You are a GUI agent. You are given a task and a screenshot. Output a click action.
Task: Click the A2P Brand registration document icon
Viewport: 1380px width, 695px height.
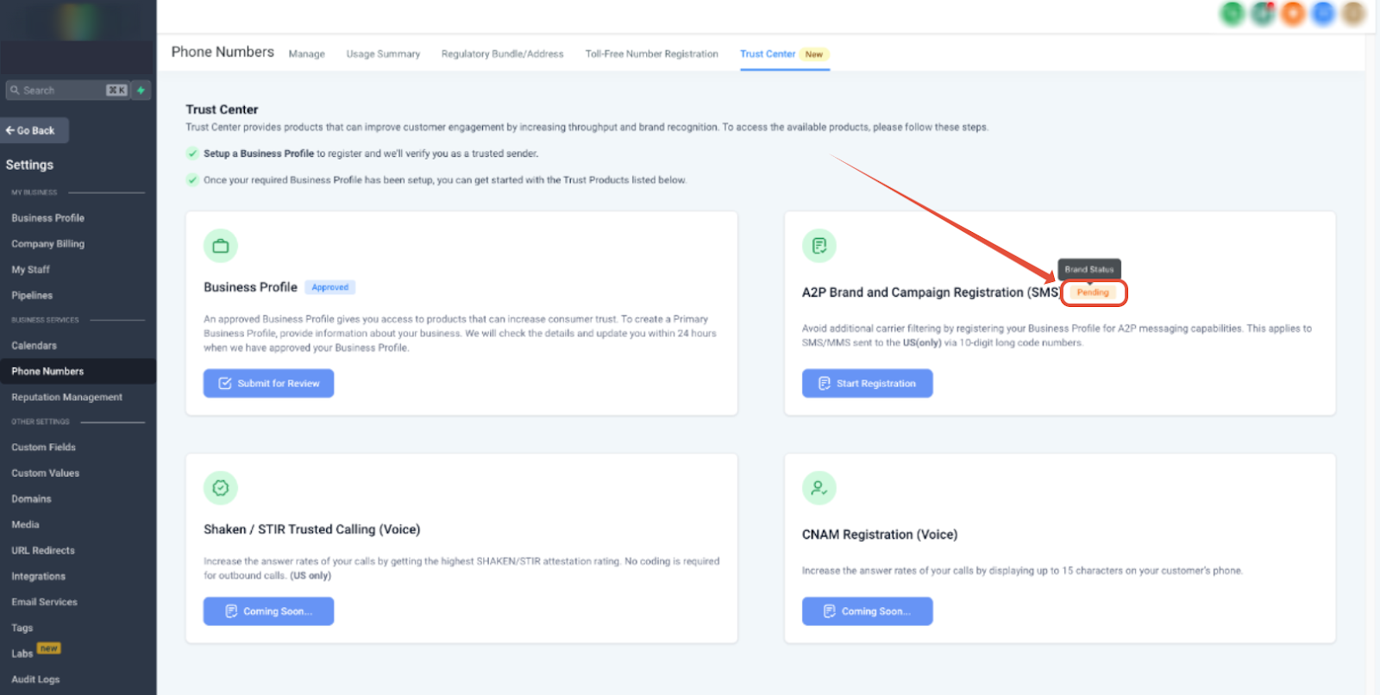click(819, 246)
